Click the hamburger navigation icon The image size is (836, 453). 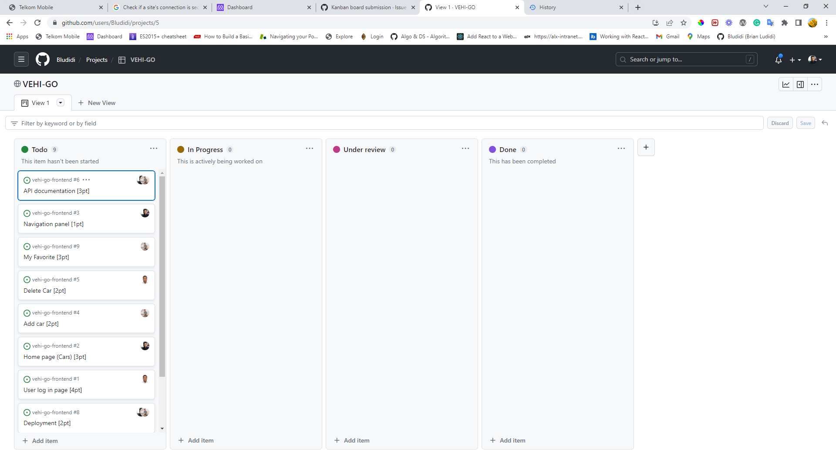click(x=20, y=59)
